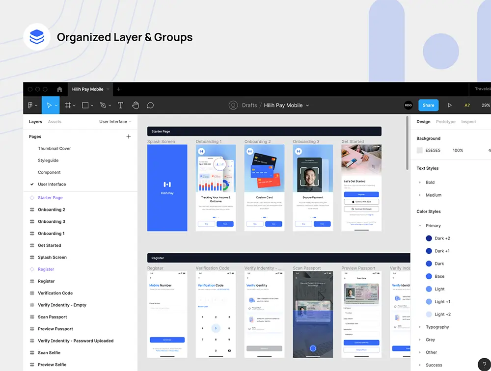
Task: Click the Present play icon
Action: coord(450,106)
